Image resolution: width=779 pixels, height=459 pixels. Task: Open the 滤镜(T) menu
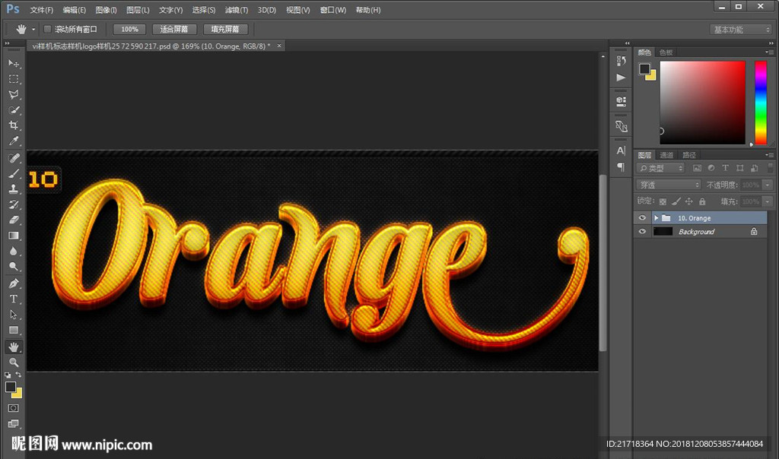[237, 10]
